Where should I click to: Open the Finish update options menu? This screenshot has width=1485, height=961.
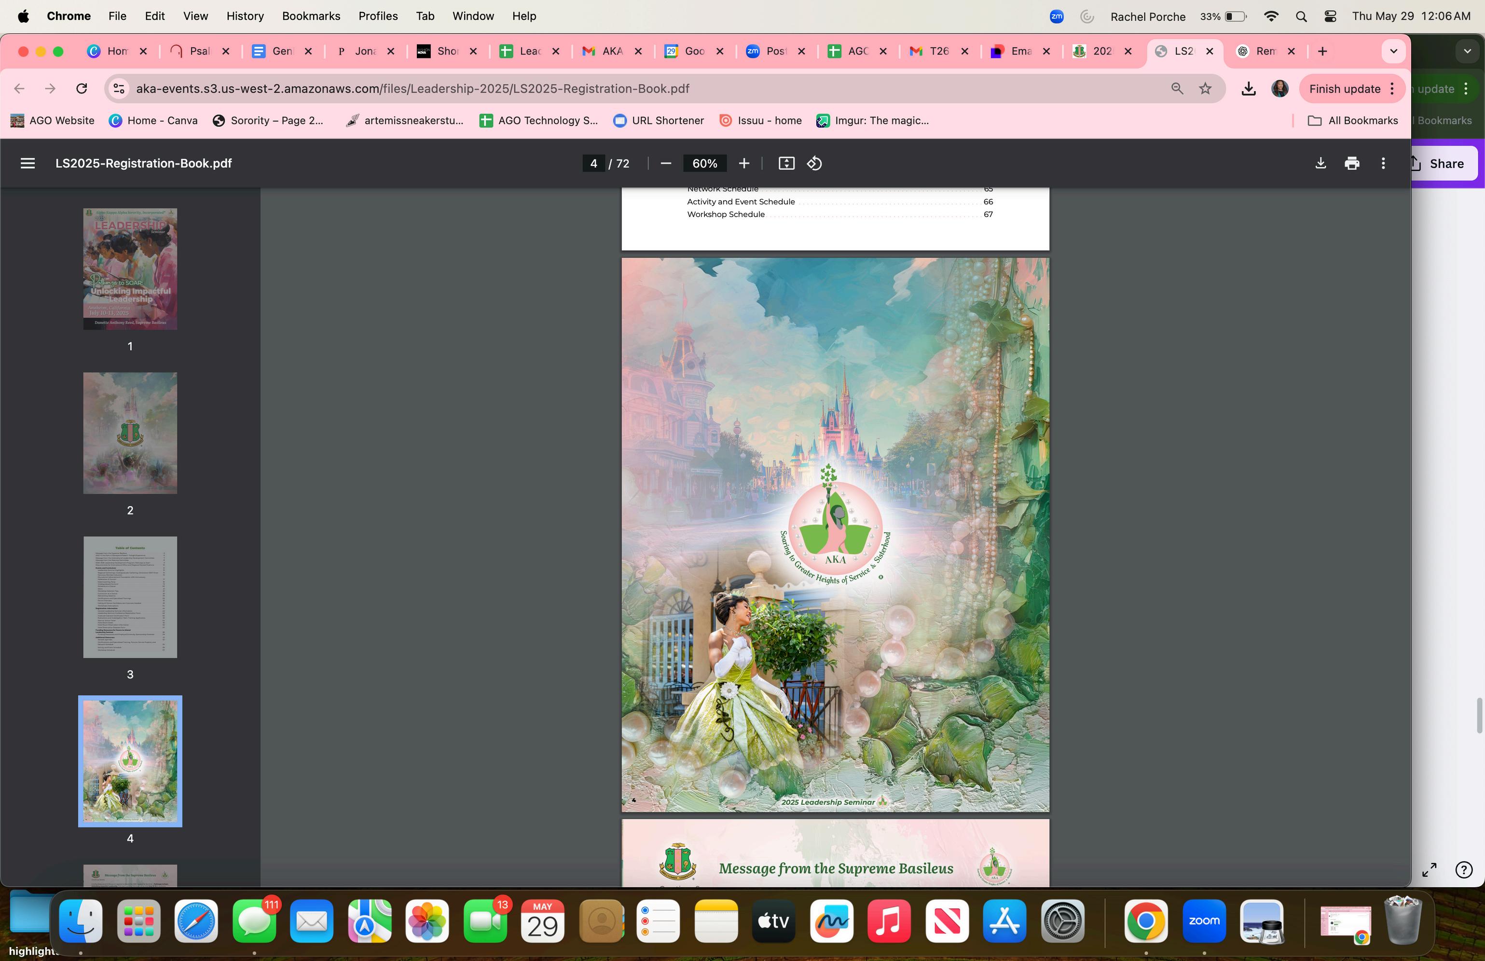(x=1392, y=89)
